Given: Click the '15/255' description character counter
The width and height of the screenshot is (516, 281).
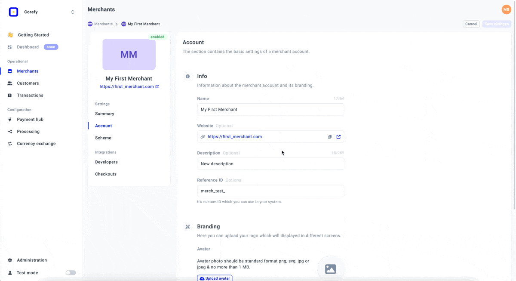Looking at the screenshot, I should tap(338, 153).
